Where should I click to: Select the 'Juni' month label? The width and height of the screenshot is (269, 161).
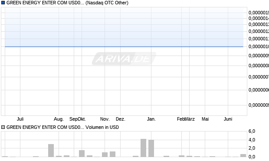click(x=228, y=119)
